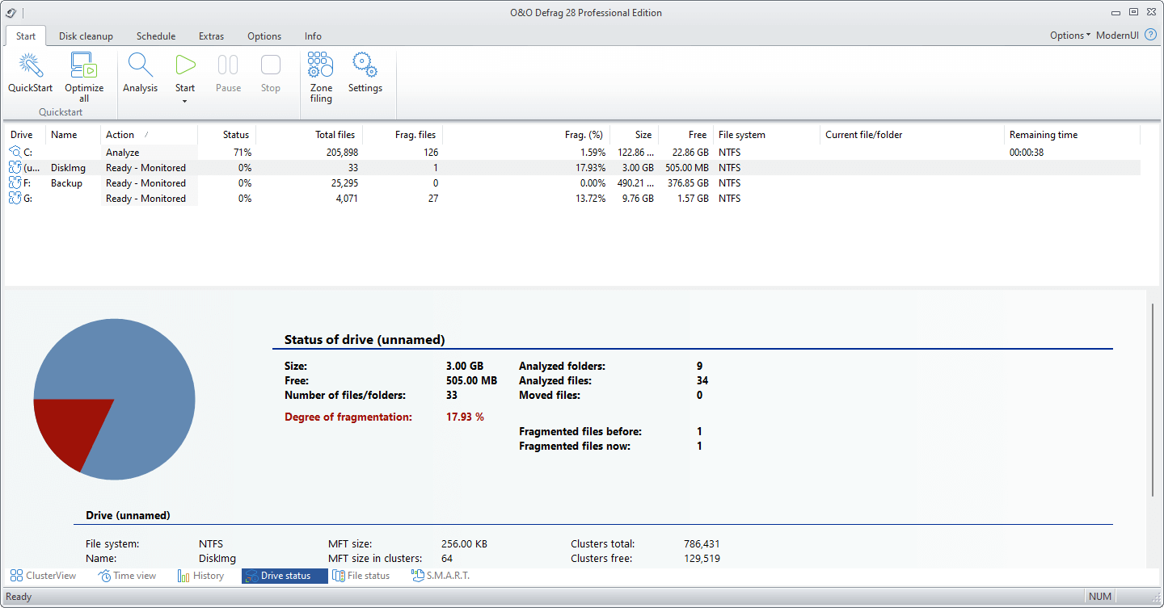Image resolution: width=1164 pixels, height=608 pixels.
Task: Click Current file/folder column header
Action: click(x=913, y=135)
